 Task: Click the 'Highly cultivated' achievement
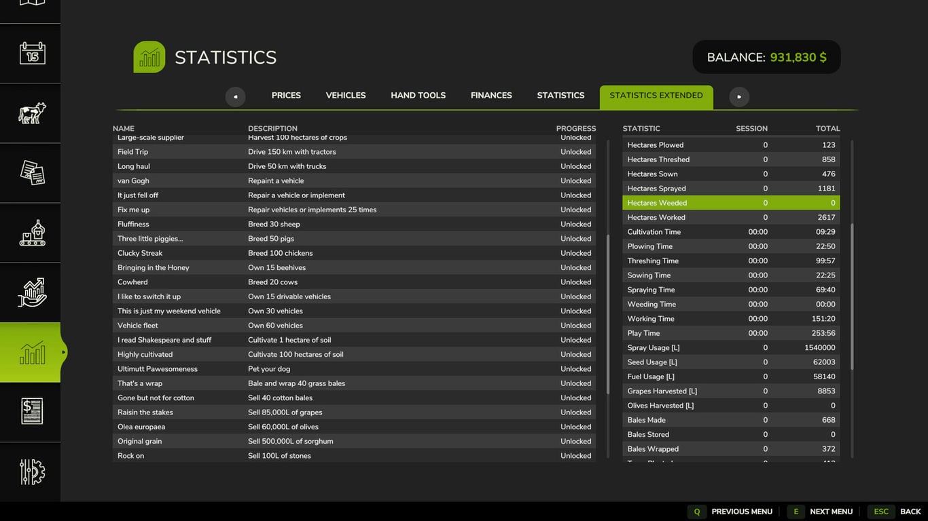pyautogui.click(x=354, y=354)
